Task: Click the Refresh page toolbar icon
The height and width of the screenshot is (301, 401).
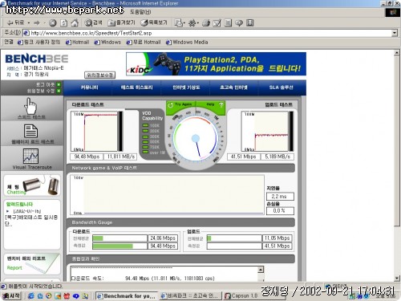Action: tap(63, 23)
